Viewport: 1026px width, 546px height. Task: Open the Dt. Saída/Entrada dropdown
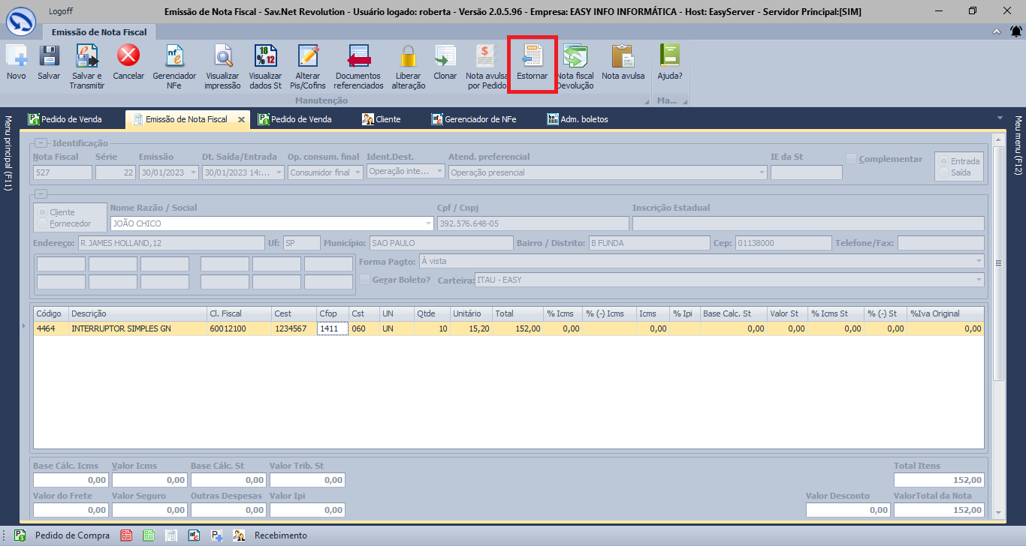[278, 172]
